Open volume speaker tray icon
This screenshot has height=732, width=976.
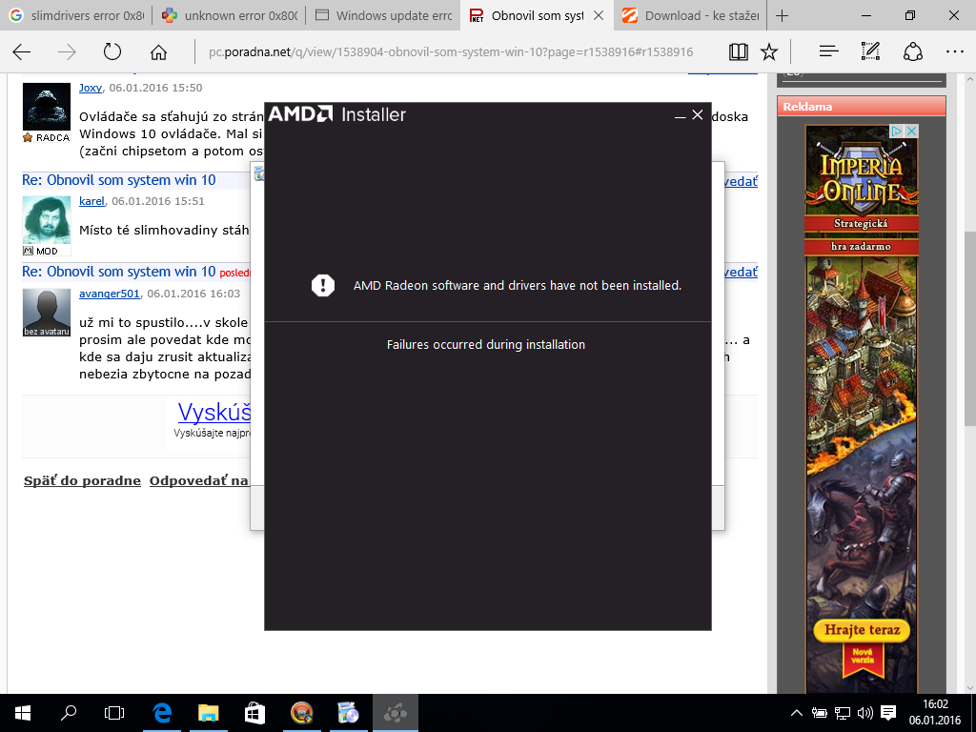point(865,713)
